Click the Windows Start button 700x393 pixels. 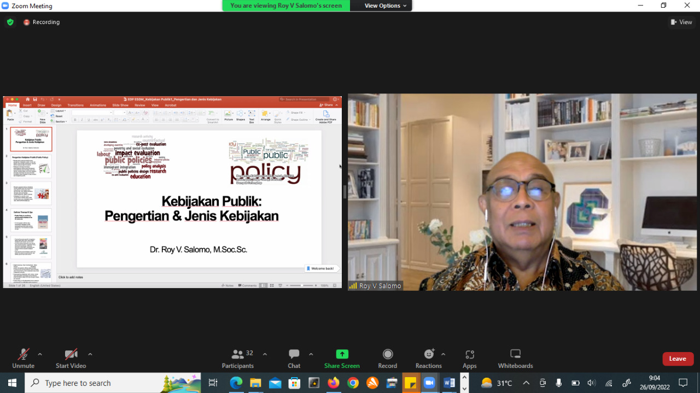[x=12, y=383]
